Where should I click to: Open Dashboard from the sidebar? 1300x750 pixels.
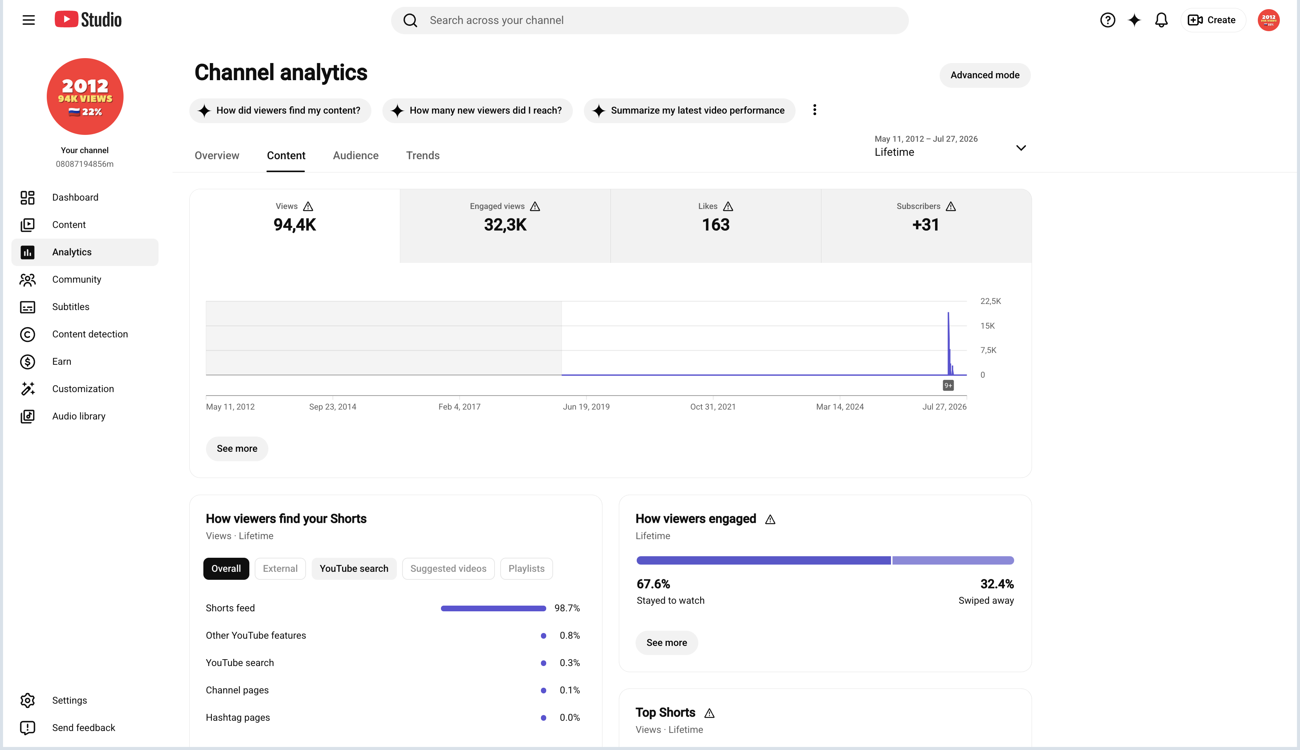point(85,197)
